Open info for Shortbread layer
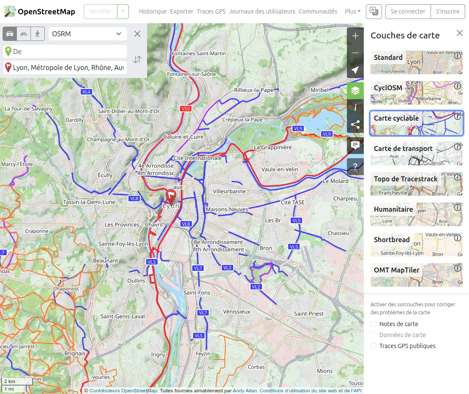The height and width of the screenshot is (394, 469). tap(457, 238)
